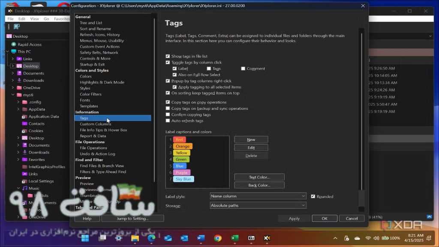Select Custom Columns settings page

point(96,124)
